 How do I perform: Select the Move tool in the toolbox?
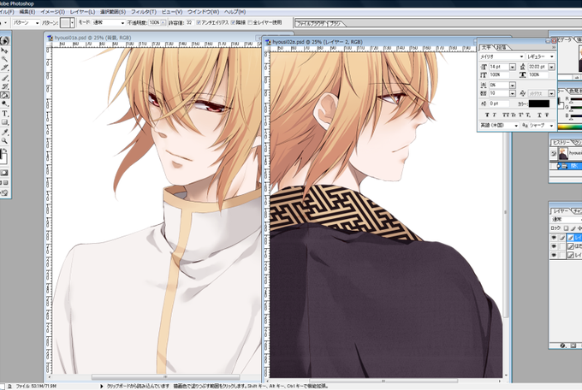[x=4, y=50]
